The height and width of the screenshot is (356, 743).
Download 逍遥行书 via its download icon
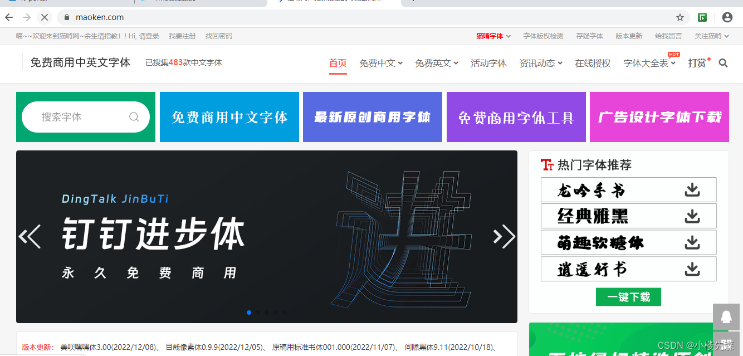(x=692, y=270)
